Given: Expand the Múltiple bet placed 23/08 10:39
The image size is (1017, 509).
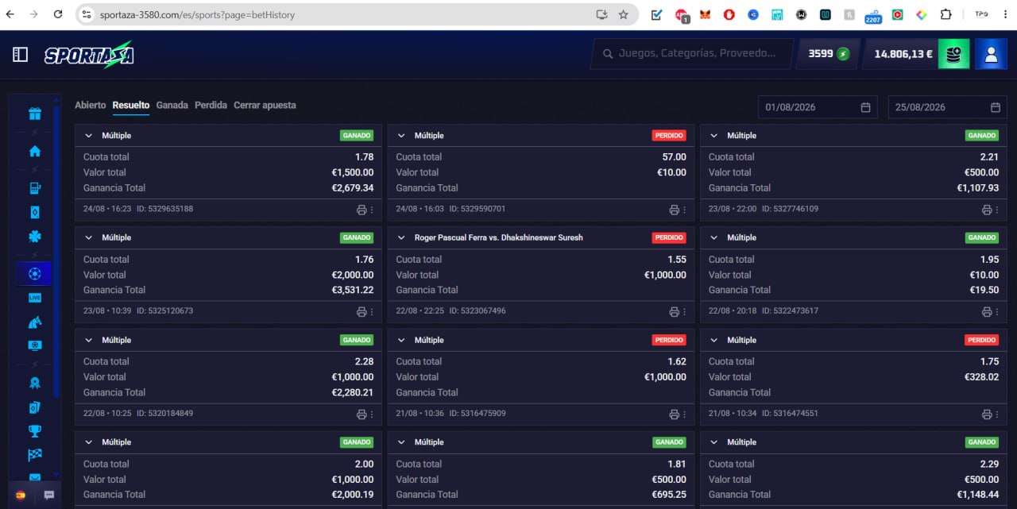Looking at the screenshot, I should [x=89, y=237].
